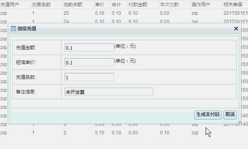This screenshot has width=248, height=149.
Task: Select the last row balance cell 2
Action: click(x=65, y=133)
